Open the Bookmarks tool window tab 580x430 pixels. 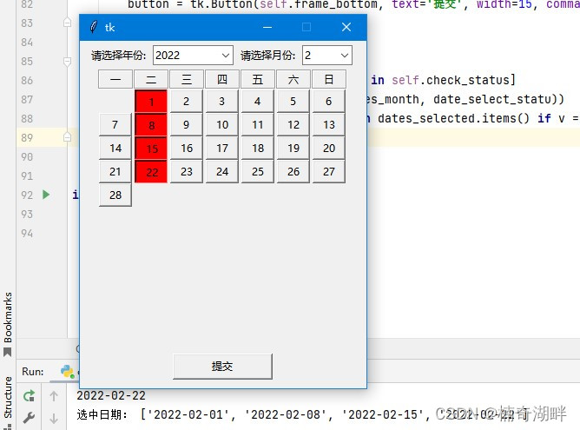[x=8, y=324]
